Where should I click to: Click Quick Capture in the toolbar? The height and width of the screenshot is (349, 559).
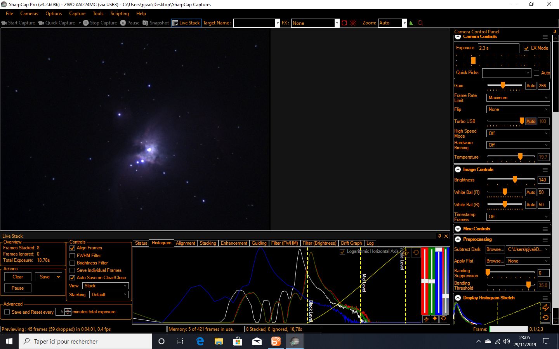(57, 23)
